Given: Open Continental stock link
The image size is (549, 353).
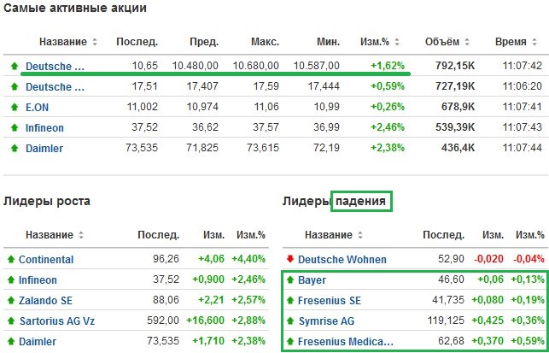Looking at the screenshot, I should 46,260.
